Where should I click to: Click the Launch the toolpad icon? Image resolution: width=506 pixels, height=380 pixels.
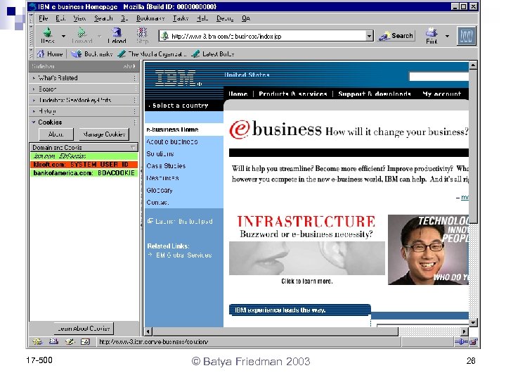[x=150, y=221]
